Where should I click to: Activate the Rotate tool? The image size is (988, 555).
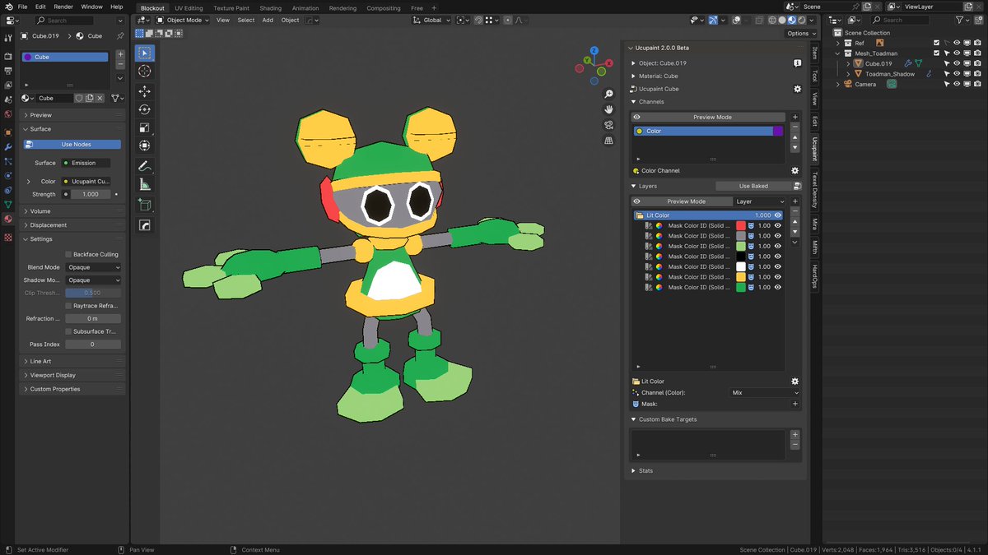coord(145,109)
